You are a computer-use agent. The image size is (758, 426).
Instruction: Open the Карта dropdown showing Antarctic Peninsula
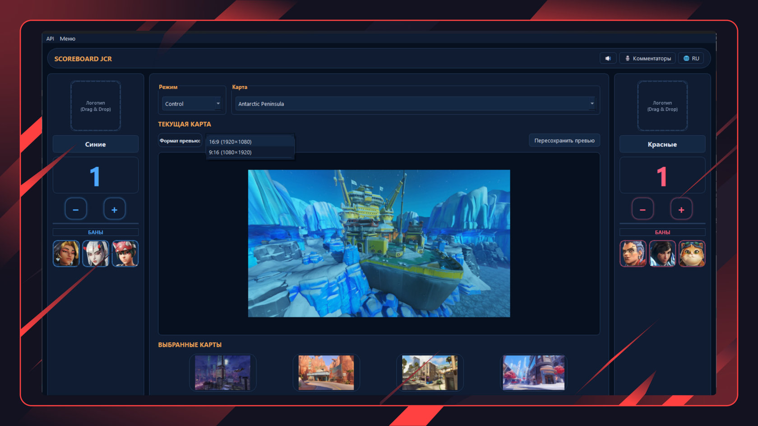click(x=415, y=104)
